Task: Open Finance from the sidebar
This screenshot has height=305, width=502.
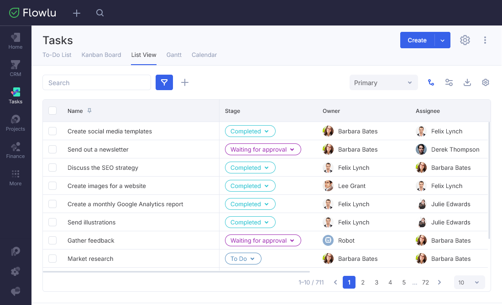Action: point(16,150)
